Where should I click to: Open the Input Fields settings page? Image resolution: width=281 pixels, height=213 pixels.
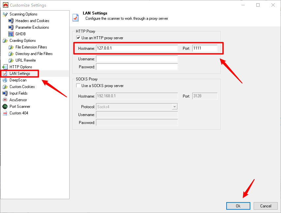tap(18, 93)
